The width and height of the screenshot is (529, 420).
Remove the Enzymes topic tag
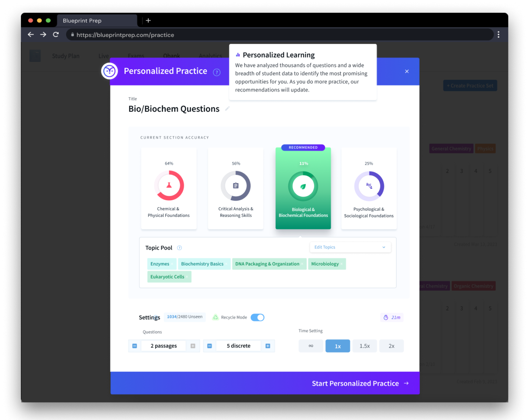(x=172, y=264)
